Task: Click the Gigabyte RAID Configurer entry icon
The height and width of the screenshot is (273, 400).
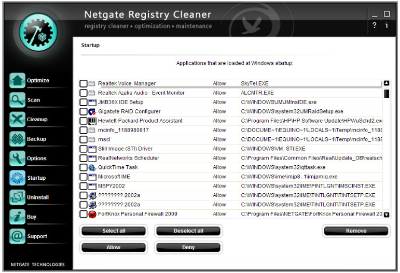Action: click(x=92, y=111)
